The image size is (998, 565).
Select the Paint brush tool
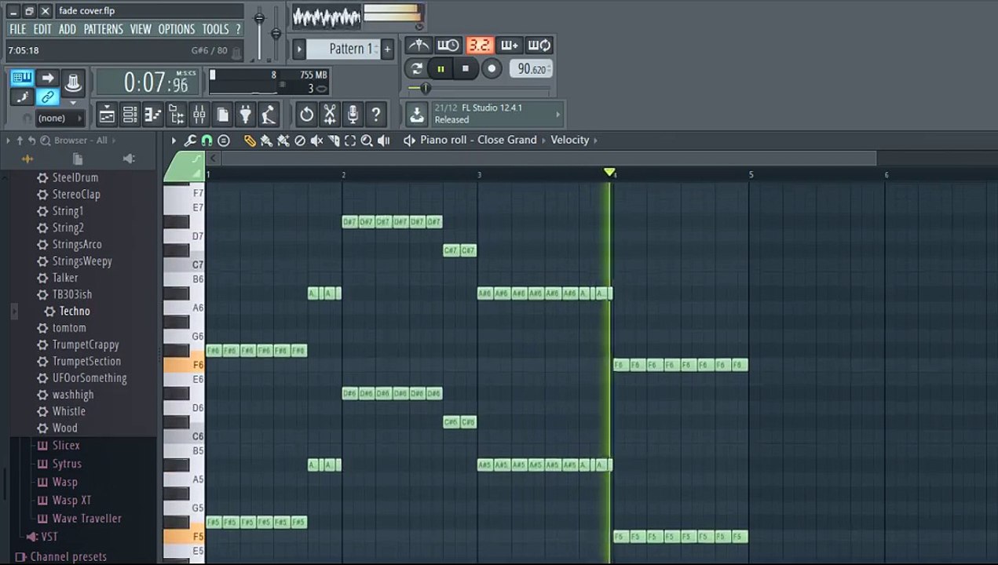pyautogui.click(x=266, y=140)
